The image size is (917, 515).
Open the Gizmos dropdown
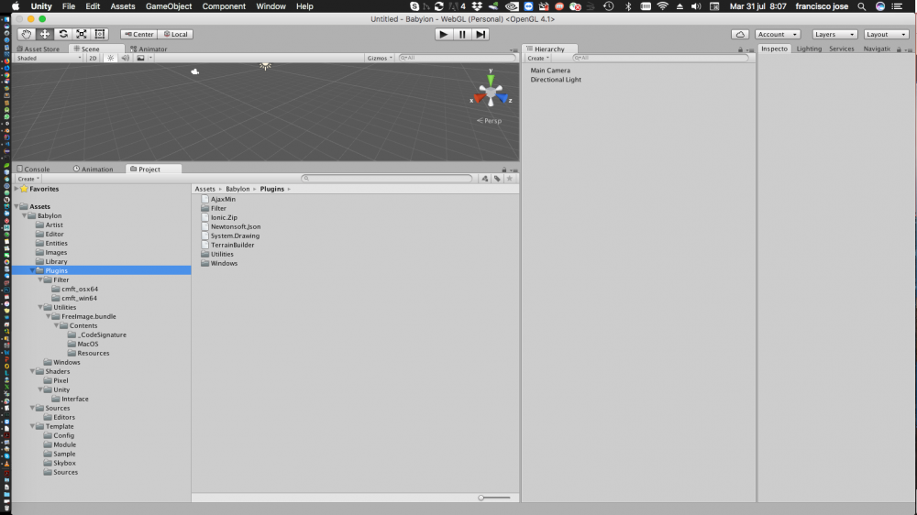click(x=380, y=58)
